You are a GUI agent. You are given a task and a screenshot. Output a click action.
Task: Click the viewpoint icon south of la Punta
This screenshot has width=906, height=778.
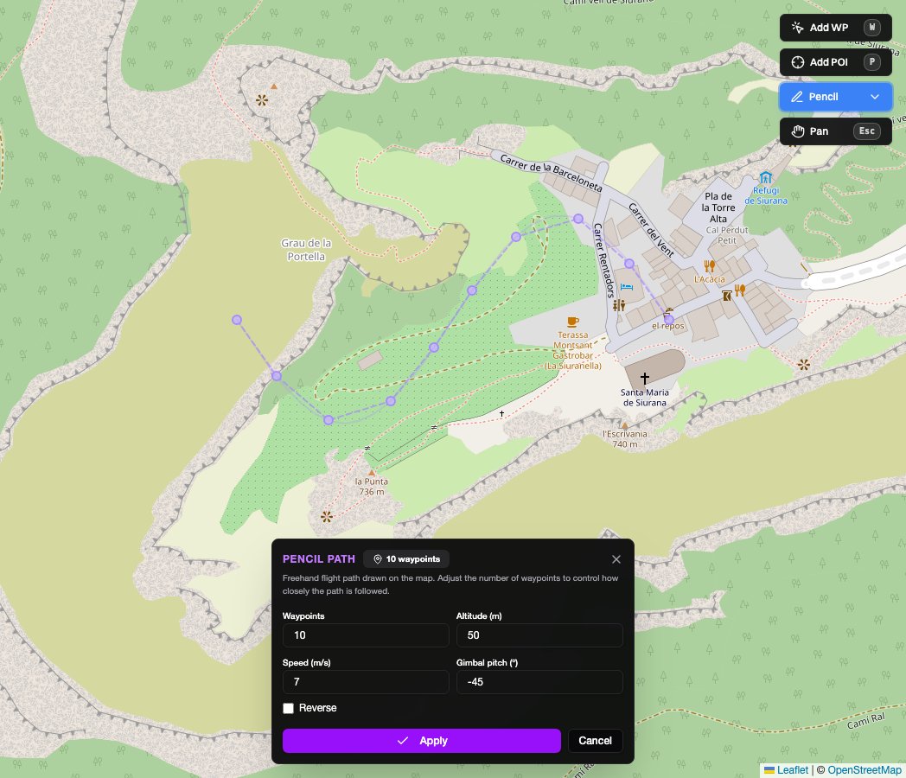[327, 516]
